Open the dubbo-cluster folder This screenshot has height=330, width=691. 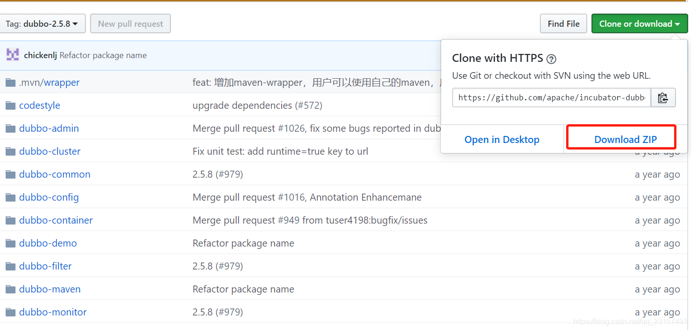coord(49,151)
